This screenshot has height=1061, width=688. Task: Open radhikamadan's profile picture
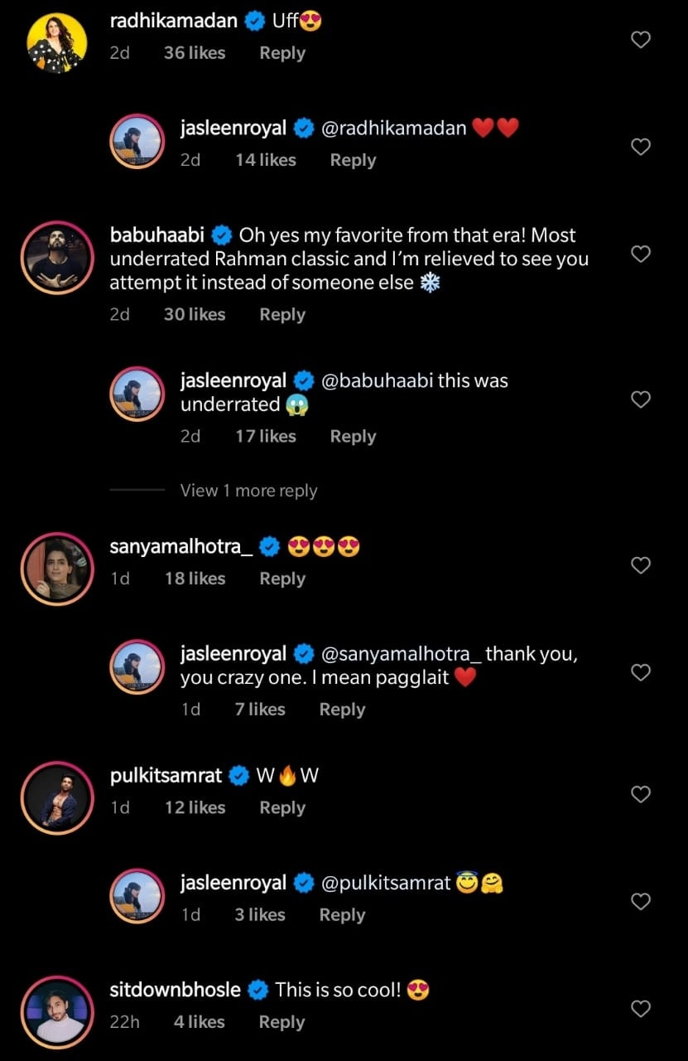(56, 43)
